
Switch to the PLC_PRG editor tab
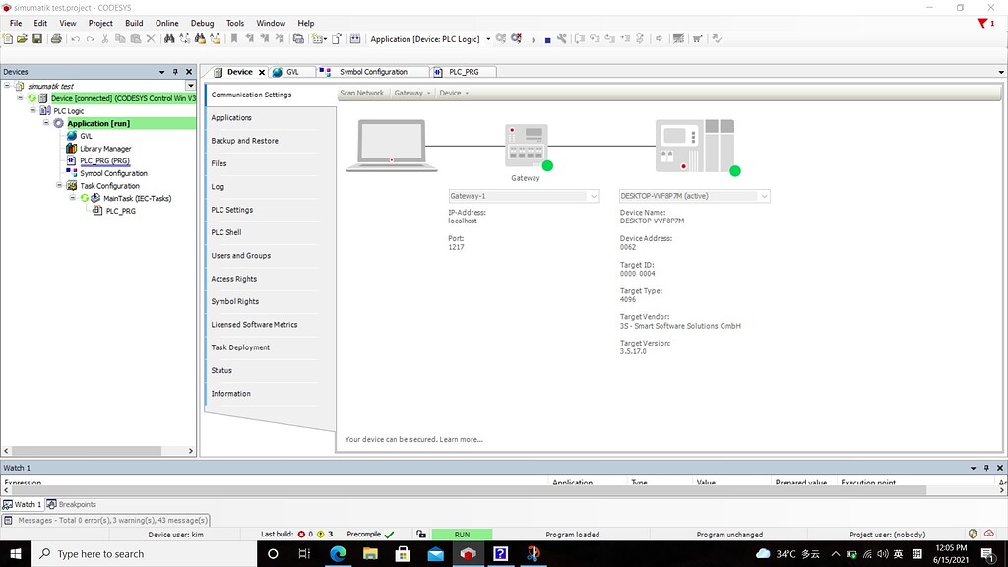click(x=462, y=71)
